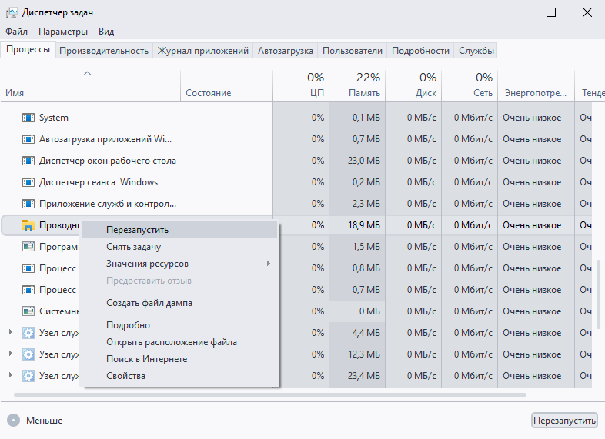
Task: Click the 0 МБ memory cell
Action: tap(357, 311)
